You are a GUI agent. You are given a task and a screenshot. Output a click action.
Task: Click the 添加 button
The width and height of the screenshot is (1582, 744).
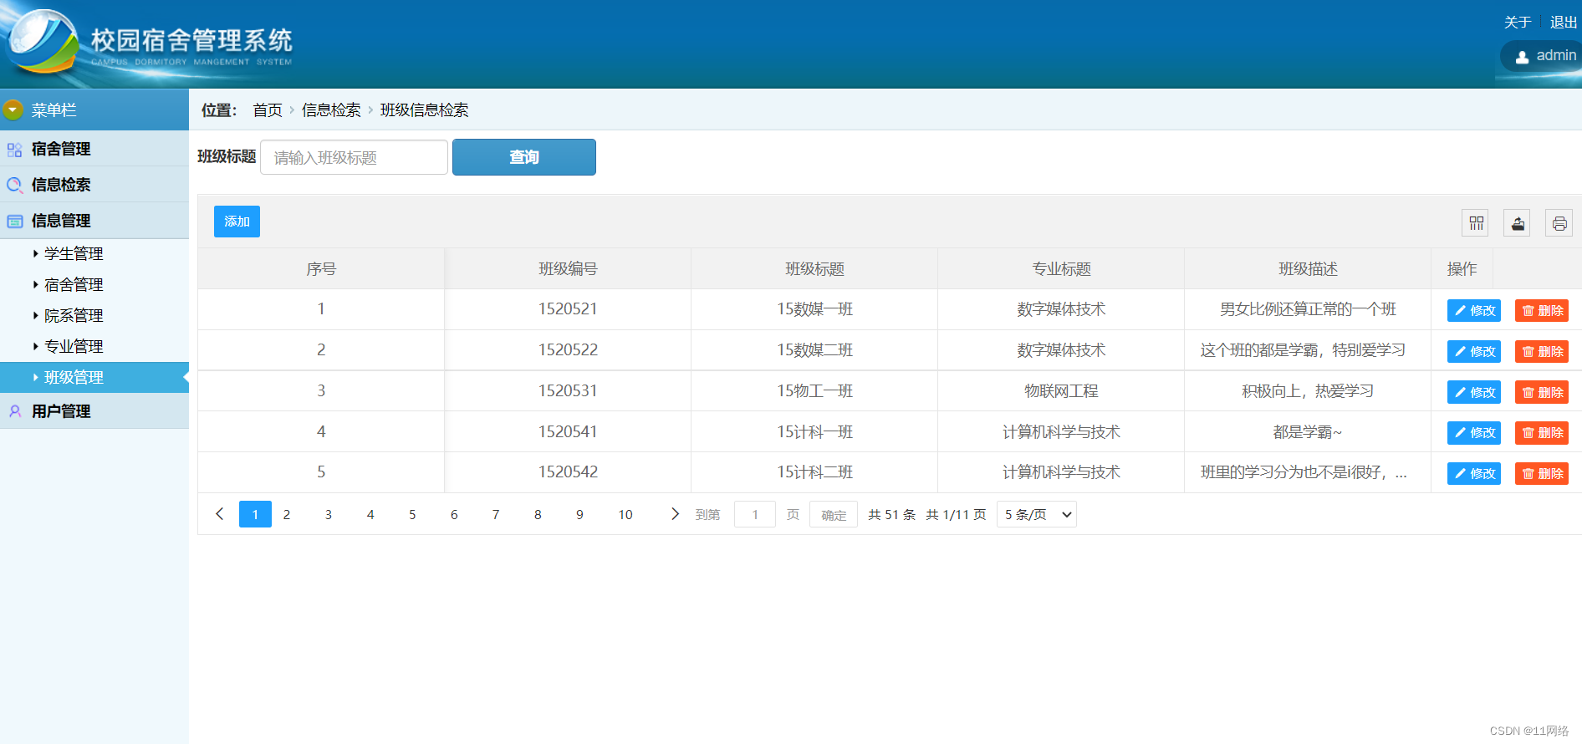coord(237,222)
